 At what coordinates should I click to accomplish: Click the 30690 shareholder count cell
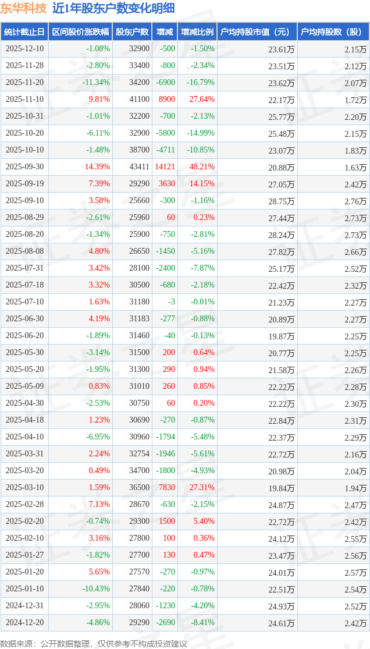point(132,420)
